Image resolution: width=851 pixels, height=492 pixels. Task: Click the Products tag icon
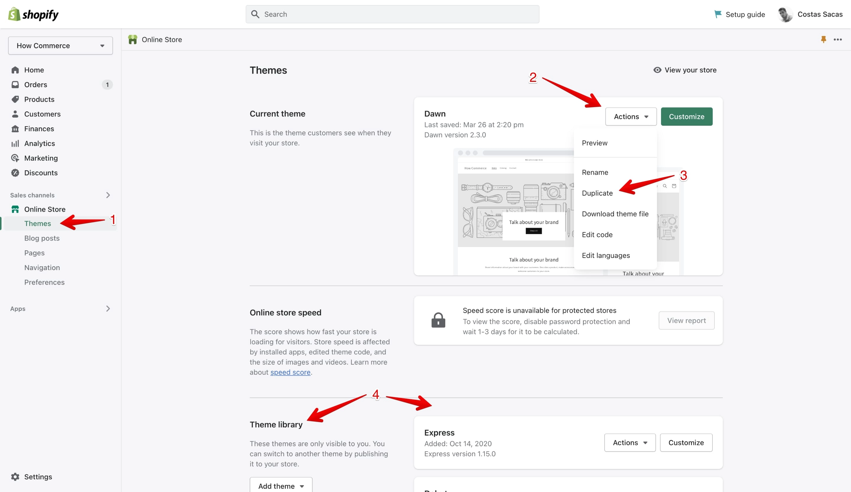pyautogui.click(x=15, y=99)
